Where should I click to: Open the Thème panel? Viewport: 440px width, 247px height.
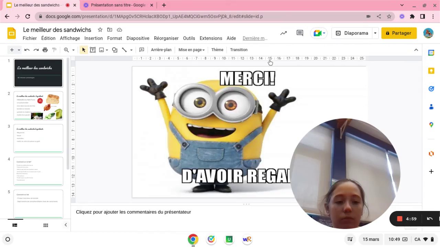[x=217, y=50]
